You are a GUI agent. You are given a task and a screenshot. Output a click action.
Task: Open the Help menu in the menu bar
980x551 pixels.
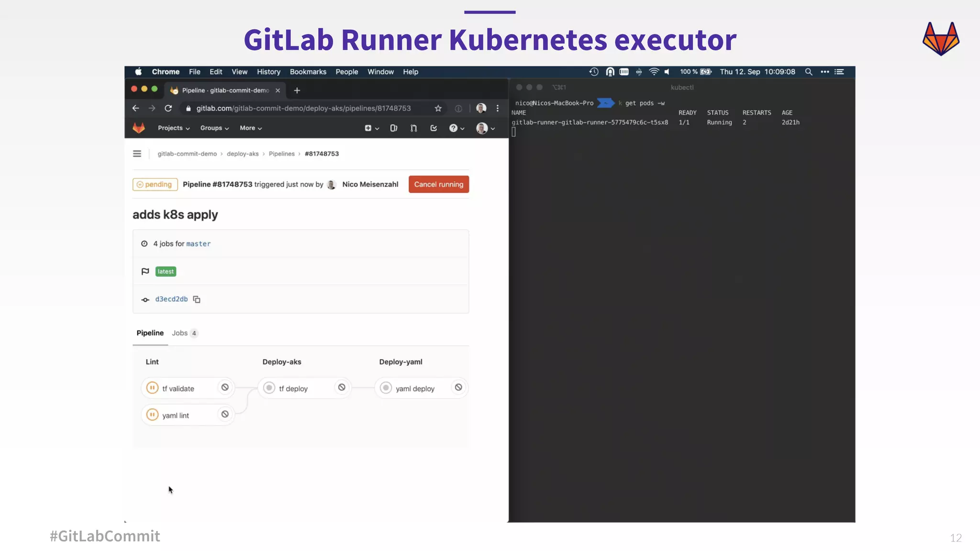411,72
